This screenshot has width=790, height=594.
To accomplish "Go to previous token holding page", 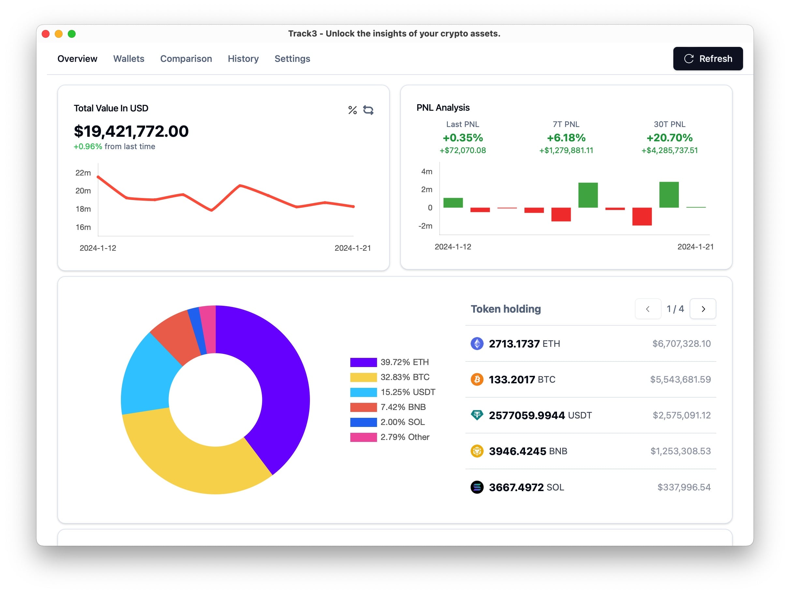I will click(x=648, y=309).
